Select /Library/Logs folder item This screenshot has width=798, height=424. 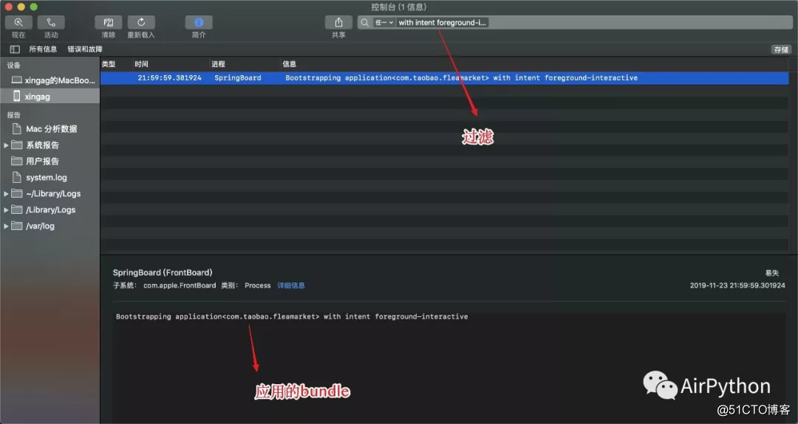click(50, 209)
